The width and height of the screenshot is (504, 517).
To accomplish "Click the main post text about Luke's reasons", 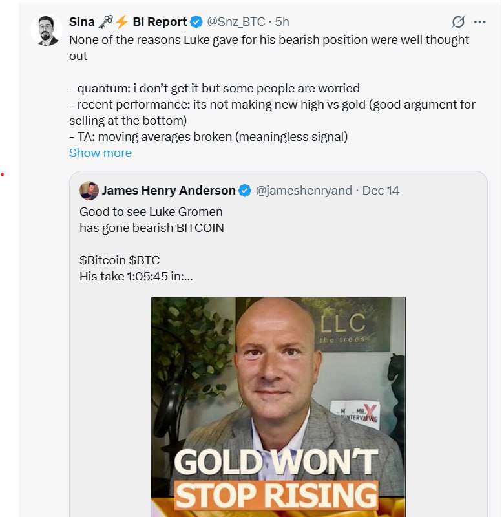I will pyautogui.click(x=269, y=39).
